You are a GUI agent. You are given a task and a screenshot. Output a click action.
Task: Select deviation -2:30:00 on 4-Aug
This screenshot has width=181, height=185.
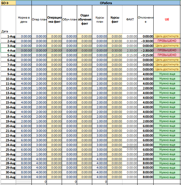click(x=145, y=50)
